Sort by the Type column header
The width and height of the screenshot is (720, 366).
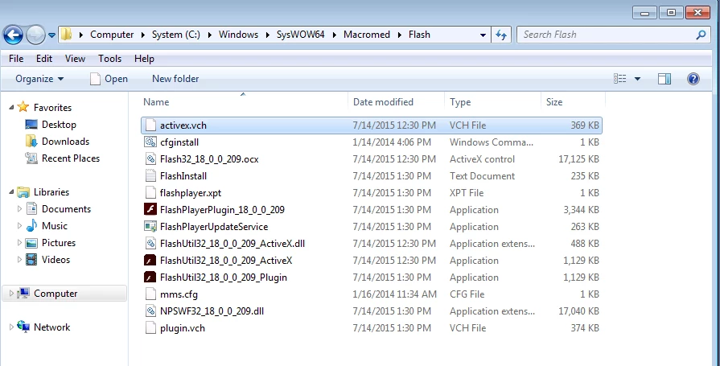click(460, 102)
